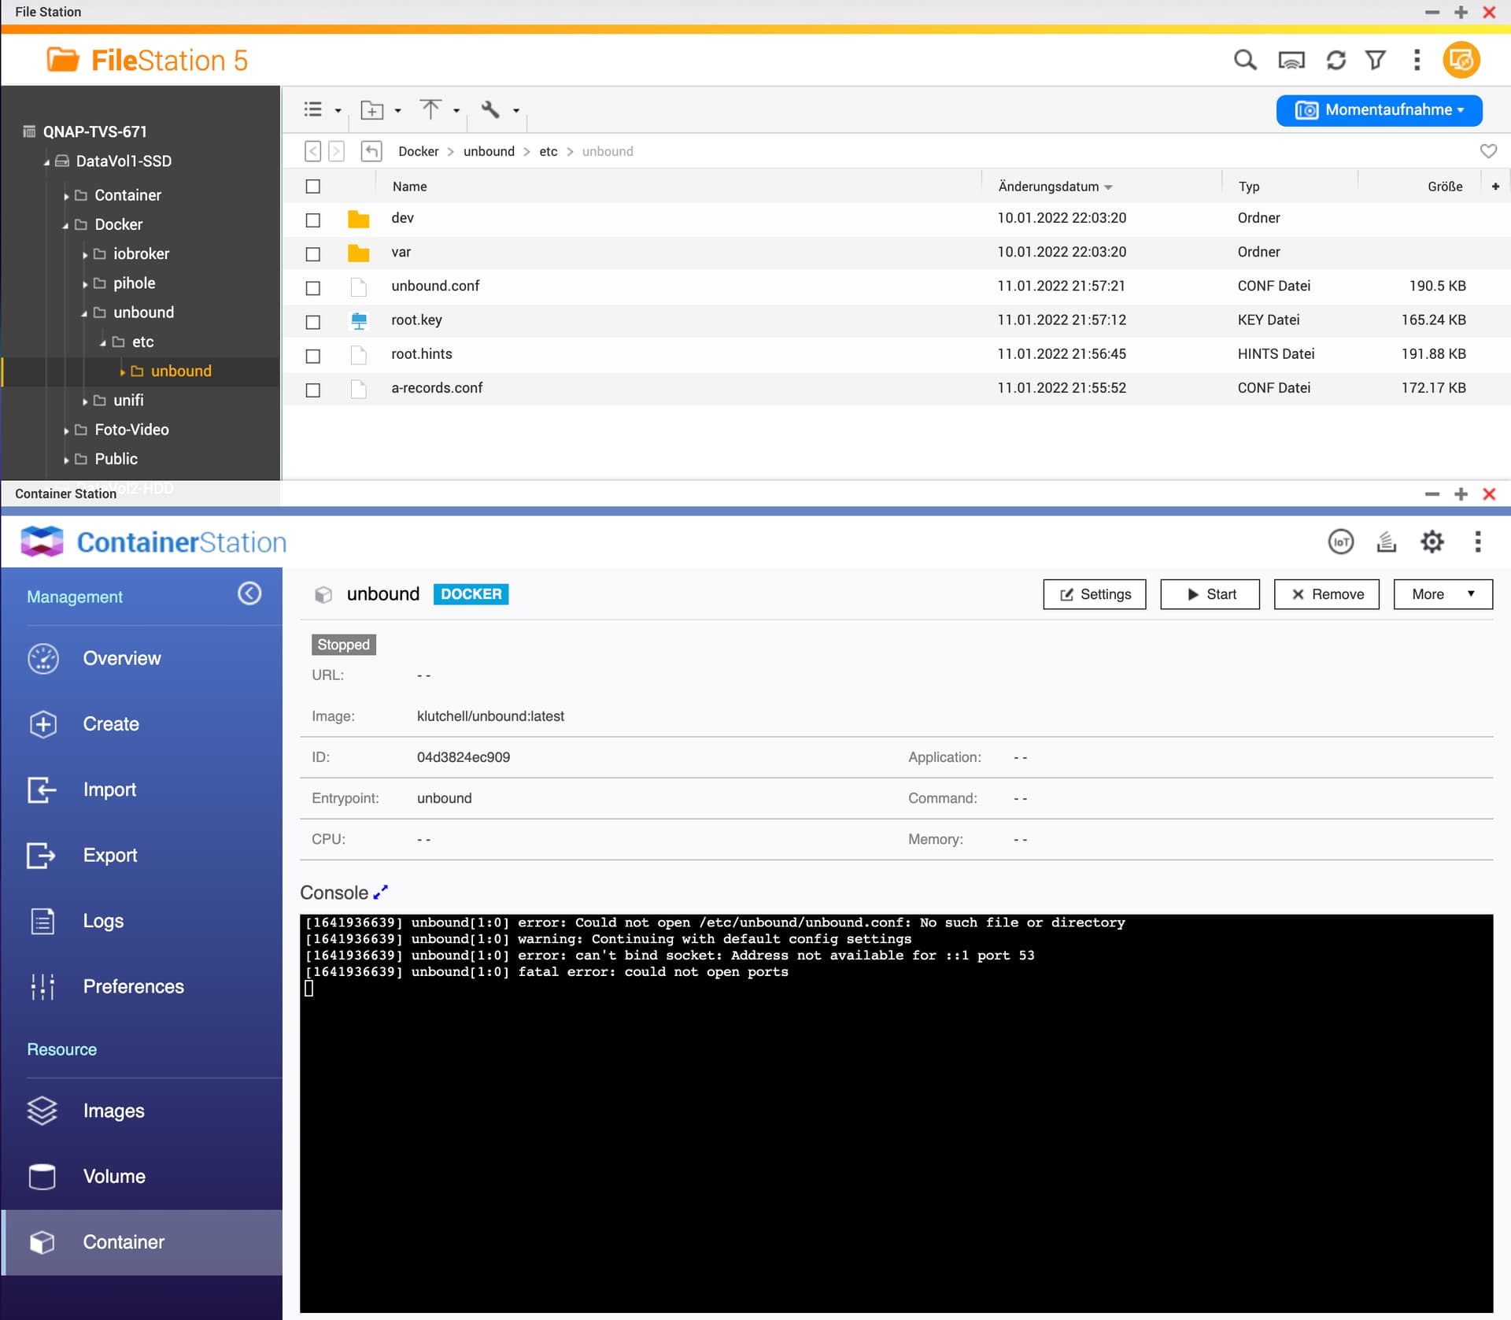Expand the iobroker folder arrow
The height and width of the screenshot is (1320, 1511).
[x=85, y=254]
